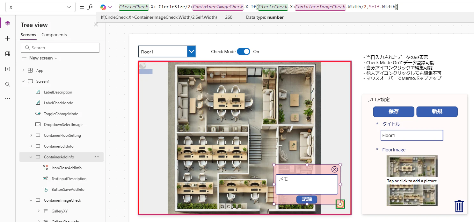
Task: Select LabelDescription in tree
Action: pyautogui.click(x=58, y=92)
